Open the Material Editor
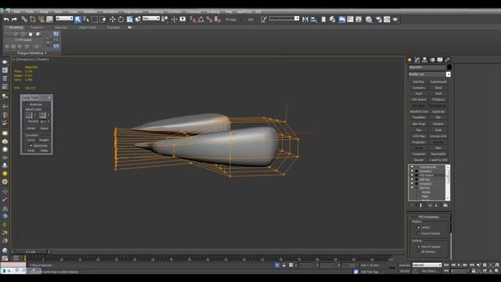Viewport: 501px width, 282px height. [369, 20]
